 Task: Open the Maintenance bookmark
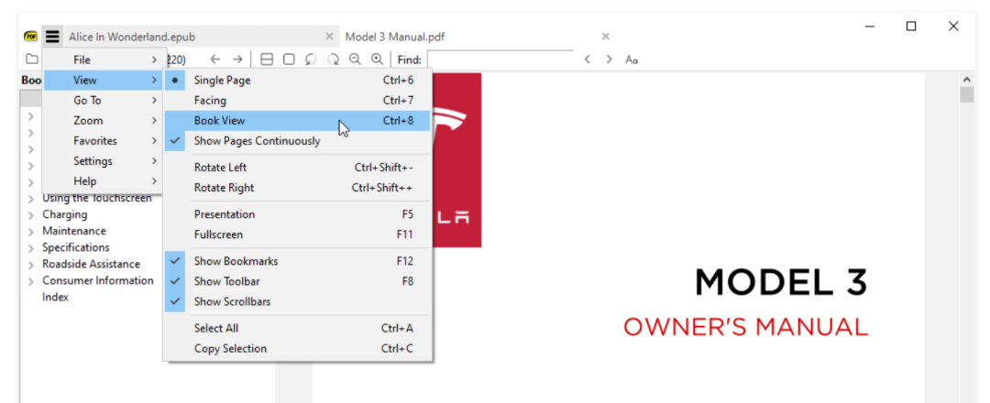point(74,231)
